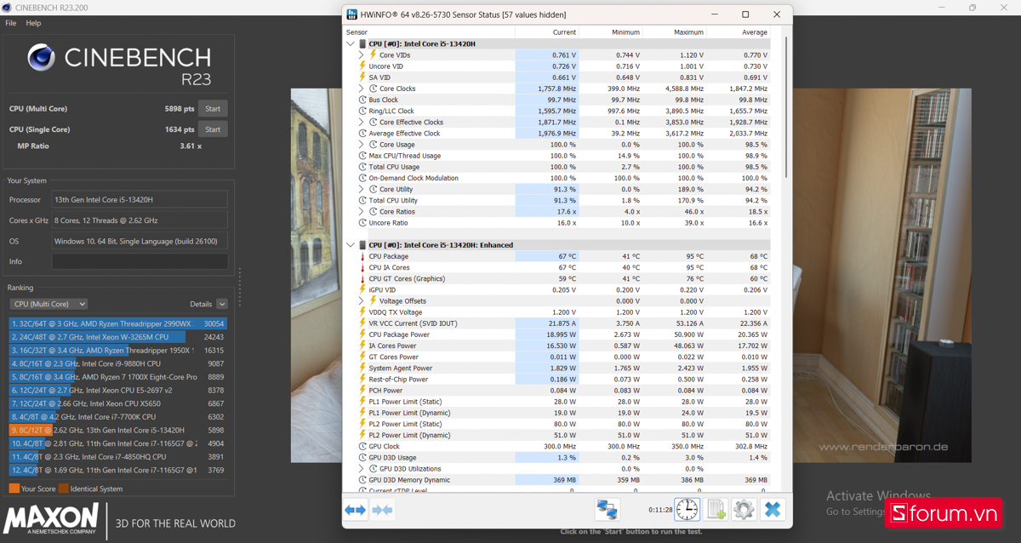The width and height of the screenshot is (1021, 543).
Task: Expand the Core Effective Clocks row
Action: click(362, 122)
